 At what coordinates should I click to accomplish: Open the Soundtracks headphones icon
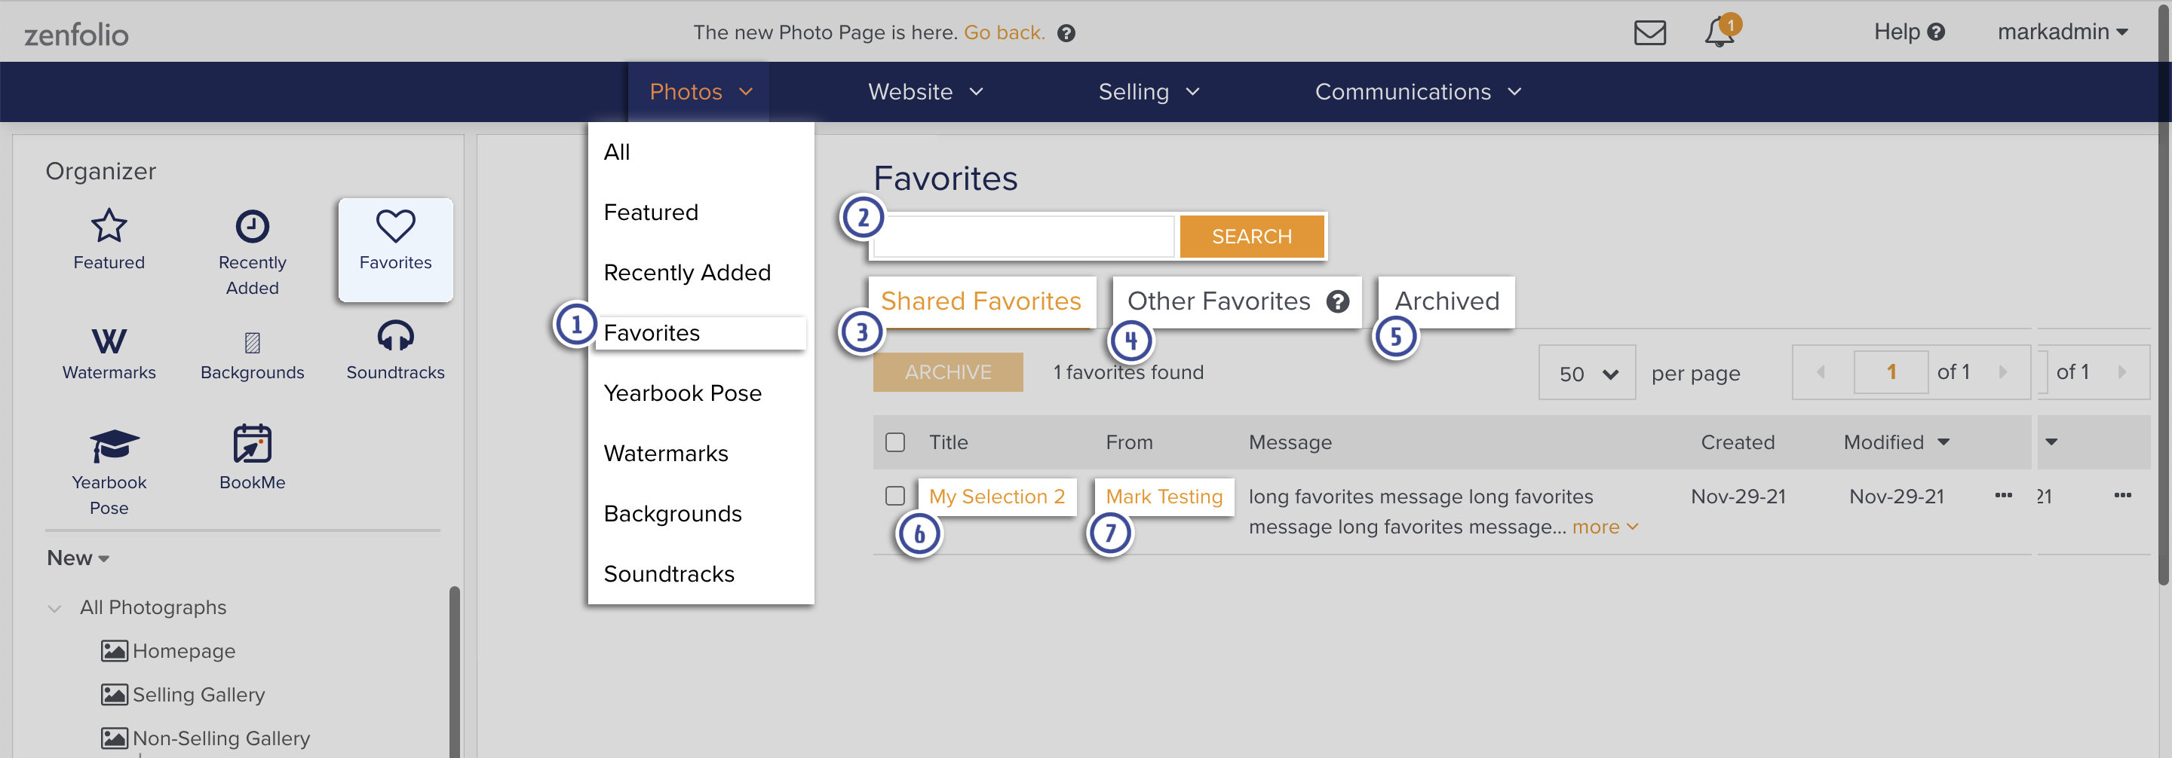click(x=395, y=336)
